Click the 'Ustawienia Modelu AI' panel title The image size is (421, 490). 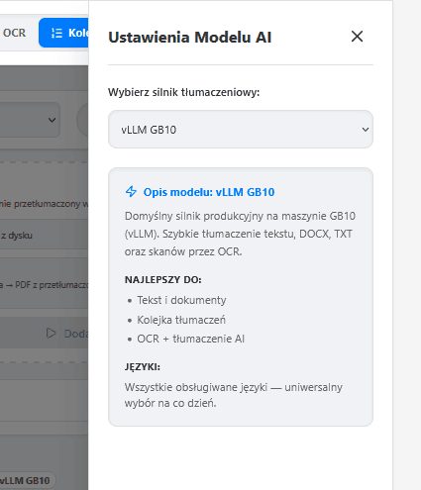[x=190, y=37]
